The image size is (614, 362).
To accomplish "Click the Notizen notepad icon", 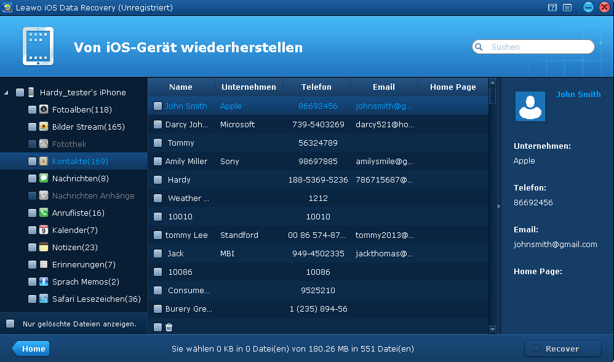I will coord(44,247).
